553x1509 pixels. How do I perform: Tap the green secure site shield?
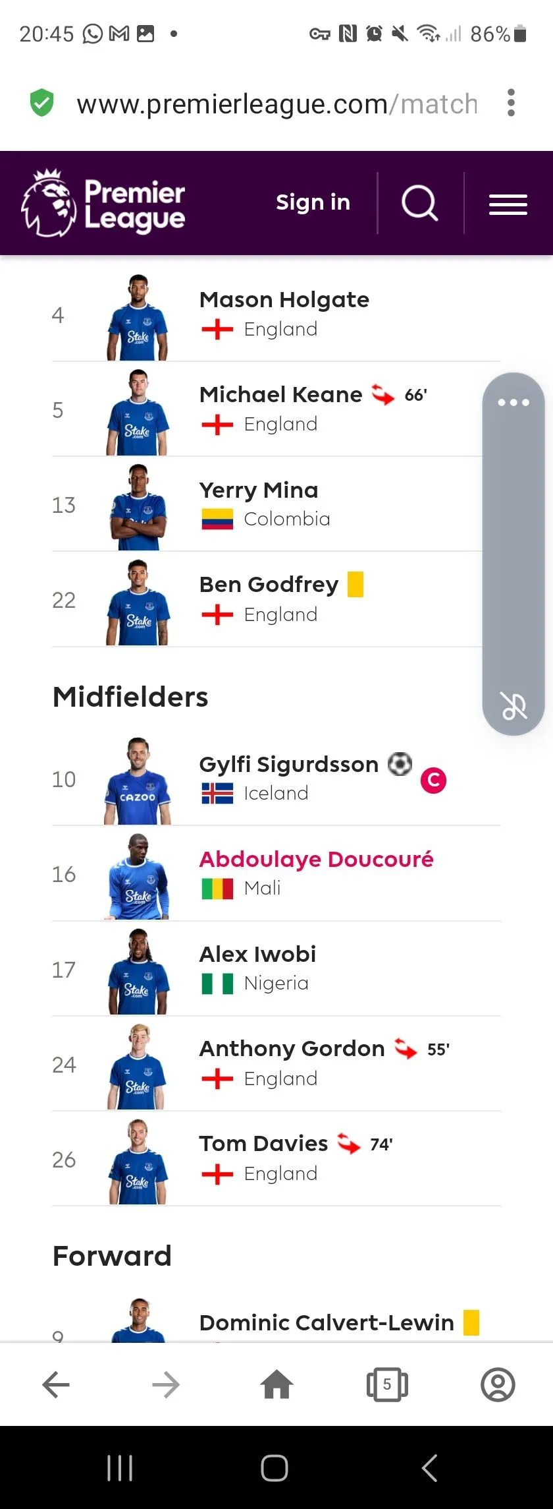coord(41,103)
